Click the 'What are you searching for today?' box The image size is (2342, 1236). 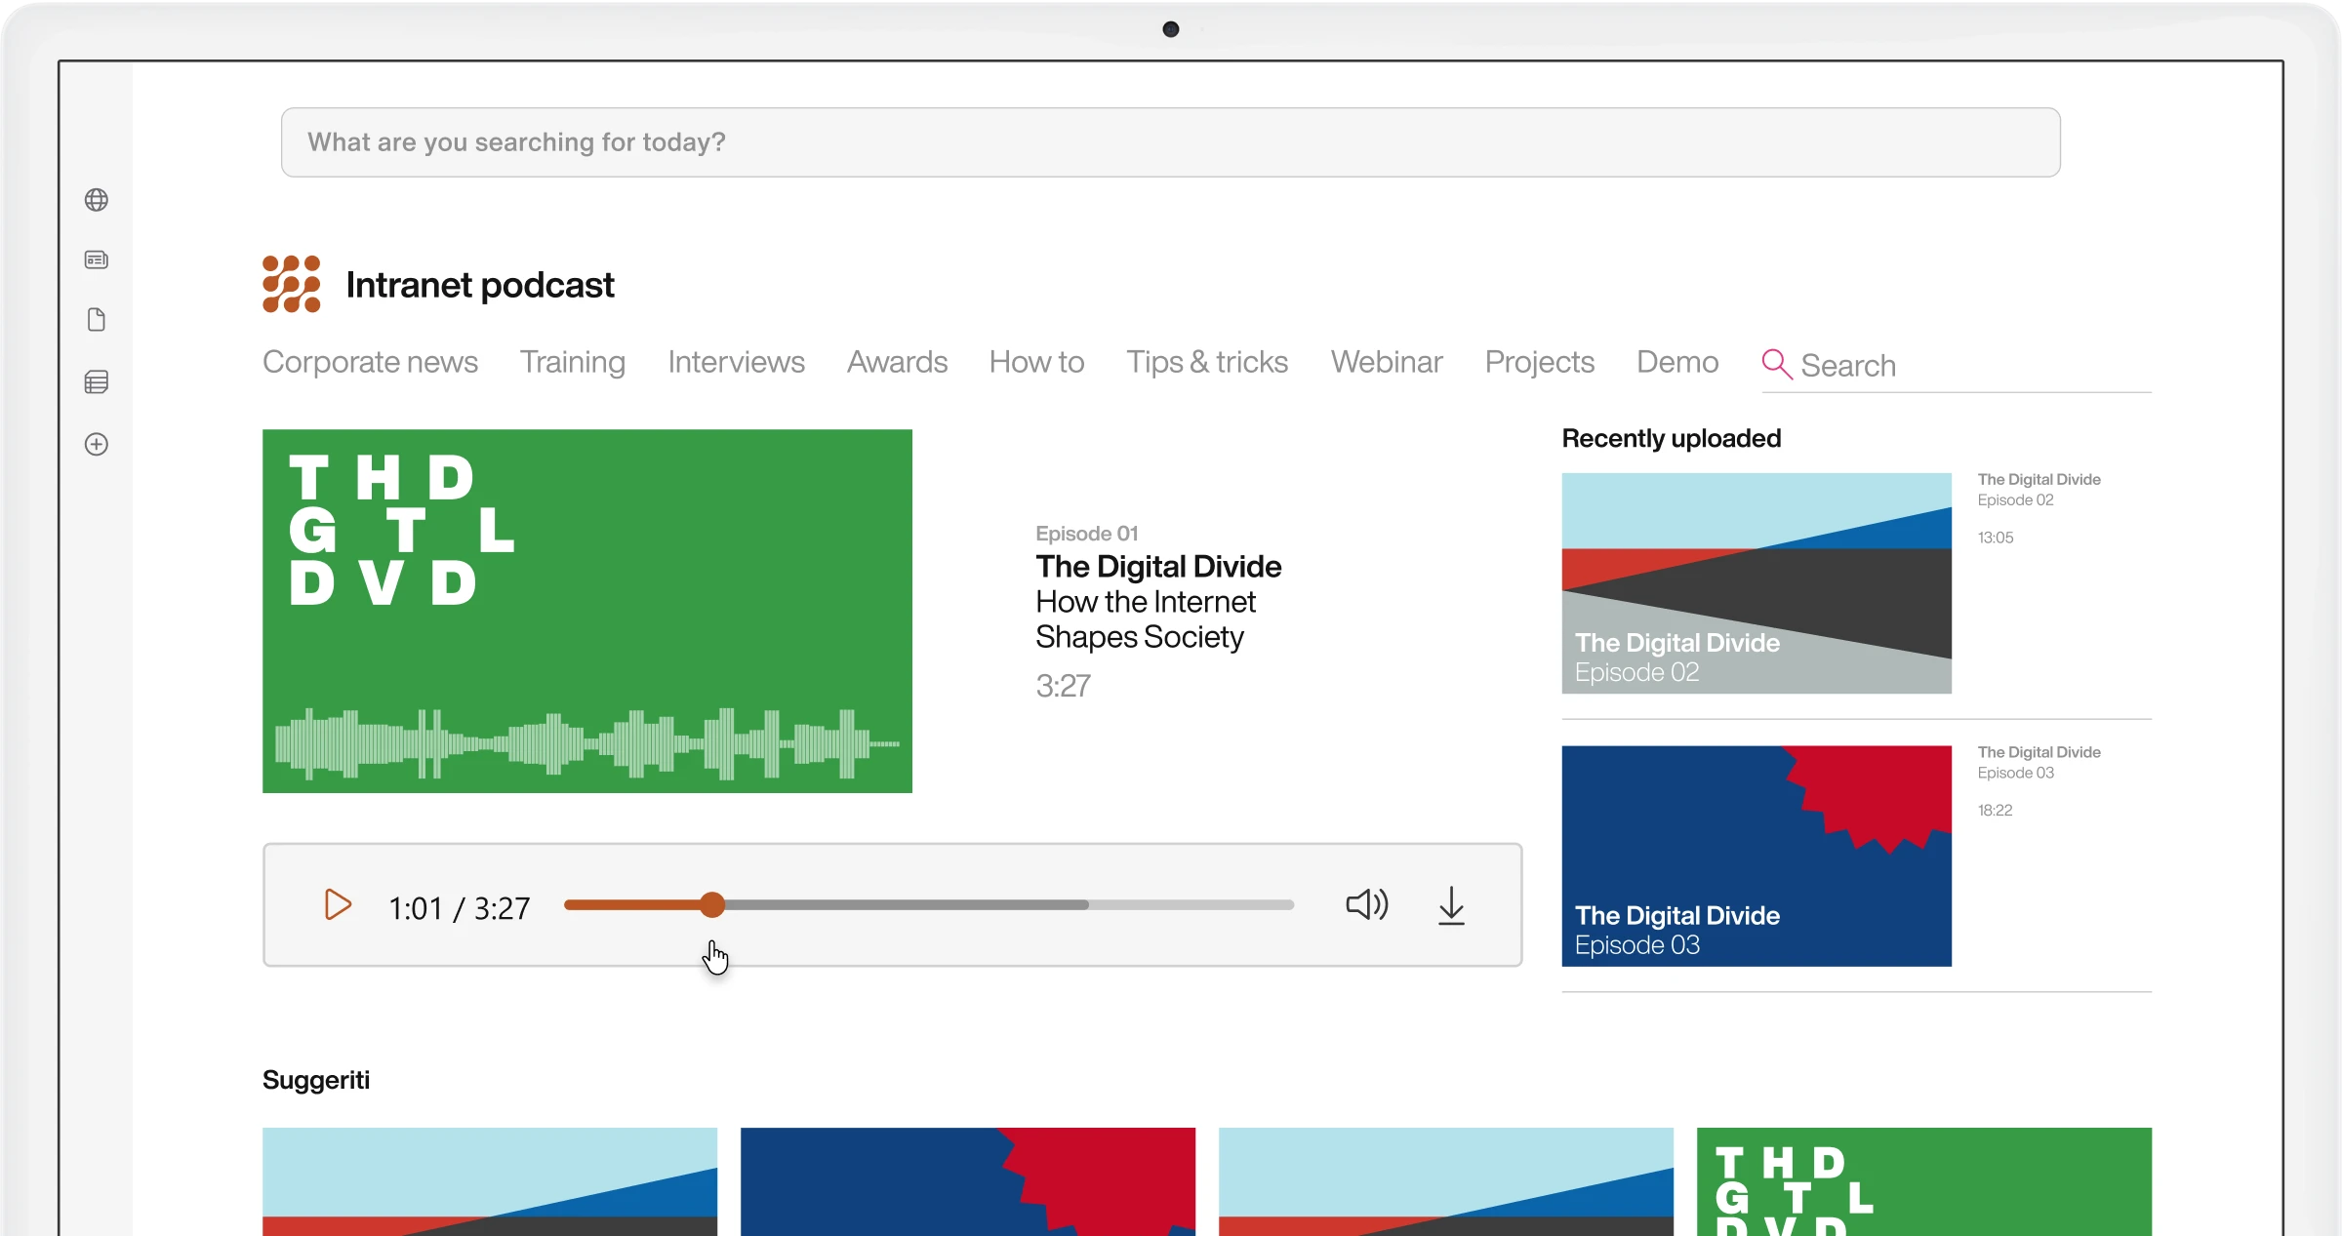point(1171,142)
